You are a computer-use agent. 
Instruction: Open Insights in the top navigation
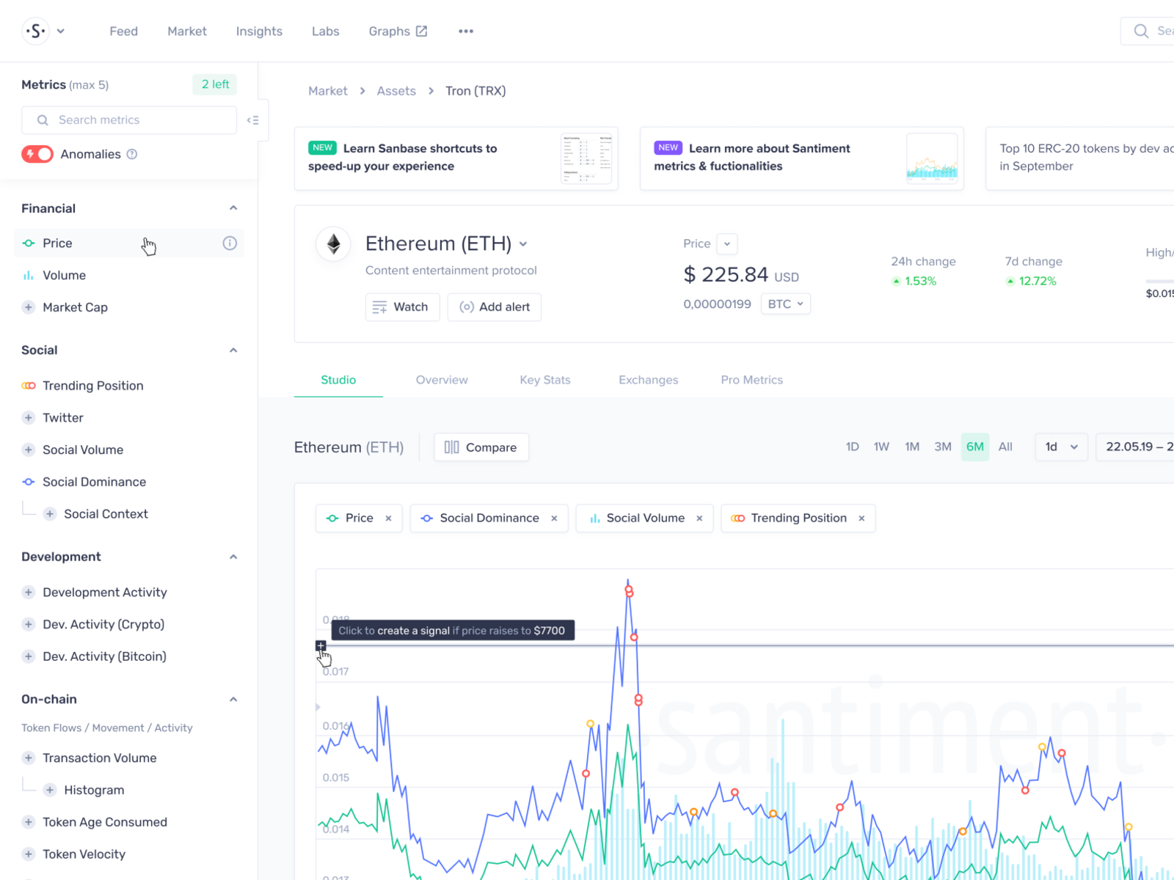point(259,31)
